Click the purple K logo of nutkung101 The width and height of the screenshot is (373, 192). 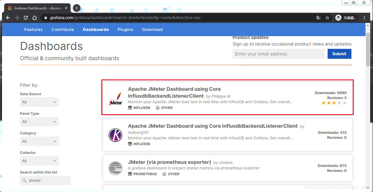(115, 135)
